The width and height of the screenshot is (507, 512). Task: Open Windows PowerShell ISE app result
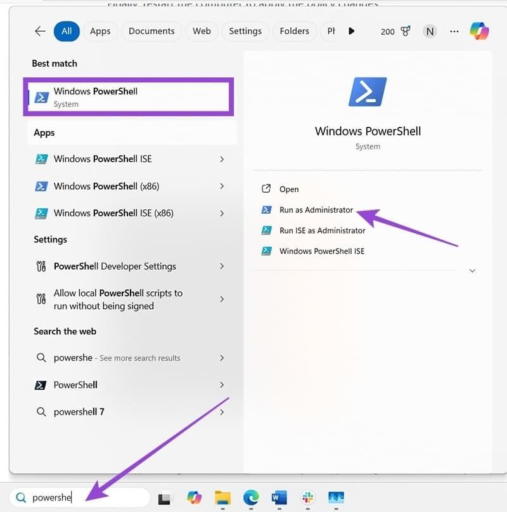(129, 159)
